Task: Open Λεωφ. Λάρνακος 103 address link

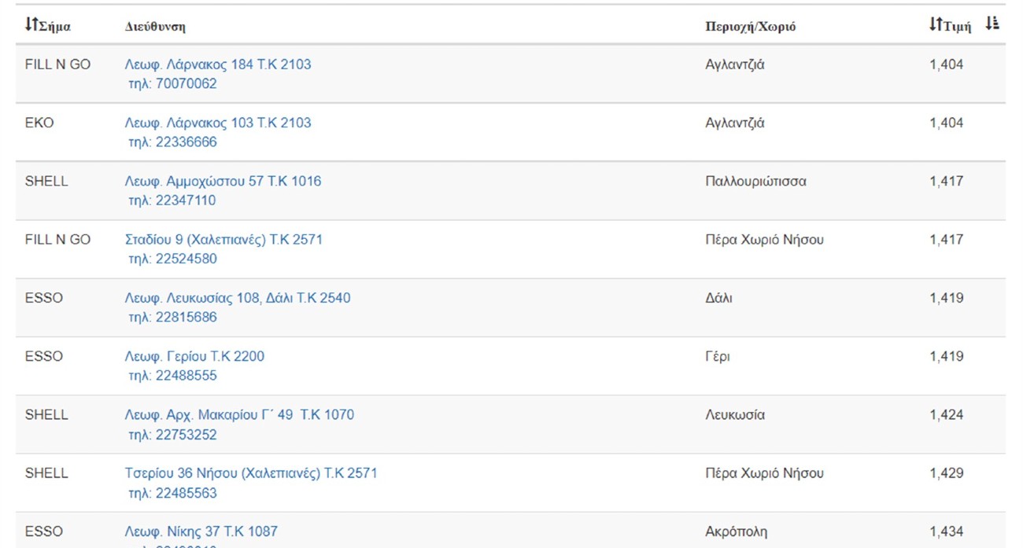Action: click(218, 123)
